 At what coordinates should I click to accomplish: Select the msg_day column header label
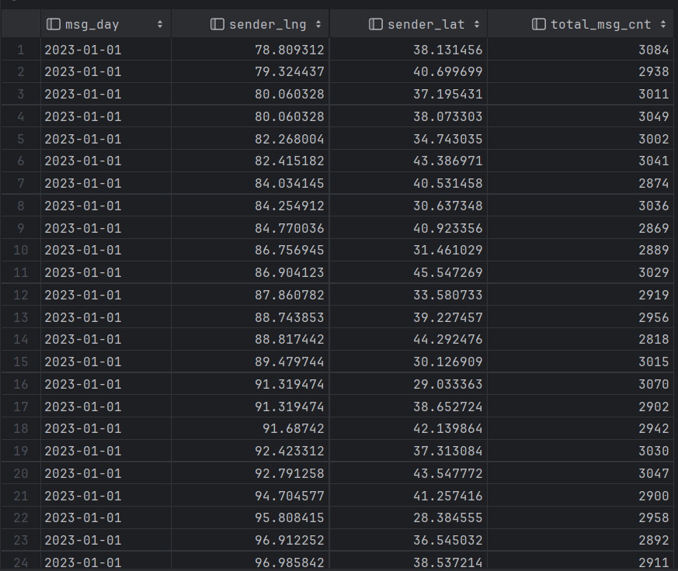92,25
